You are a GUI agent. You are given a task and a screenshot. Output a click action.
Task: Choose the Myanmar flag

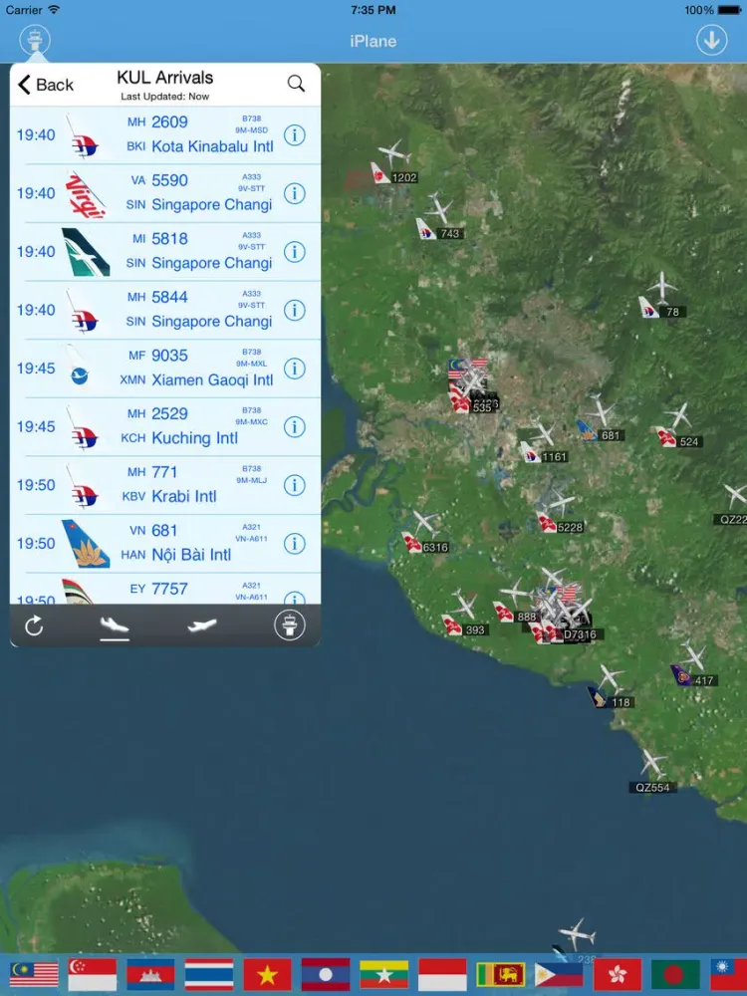(x=384, y=974)
